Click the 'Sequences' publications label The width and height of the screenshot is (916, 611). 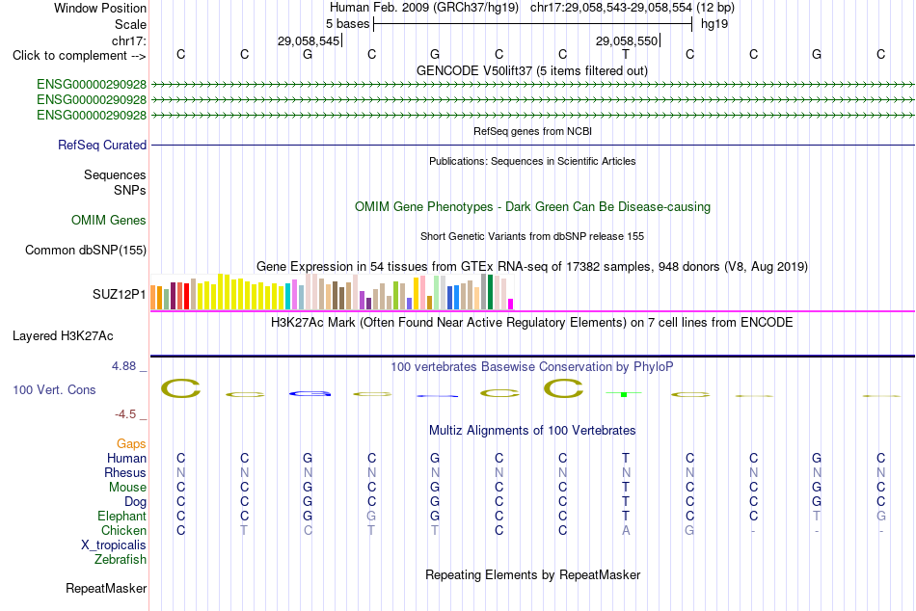pyautogui.click(x=115, y=174)
